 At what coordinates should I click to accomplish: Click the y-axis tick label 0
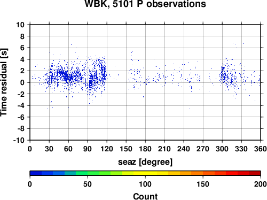click(x=22, y=82)
